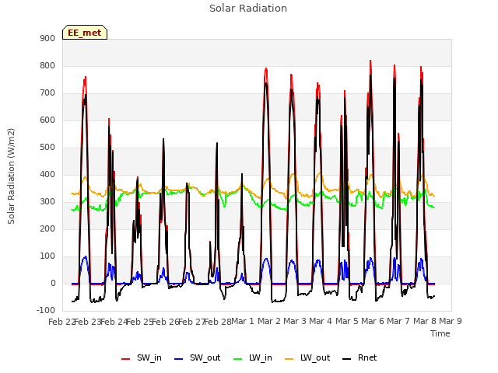Toggle the SW_in legend entry
This screenshot has width=498, height=373.
(142, 357)
